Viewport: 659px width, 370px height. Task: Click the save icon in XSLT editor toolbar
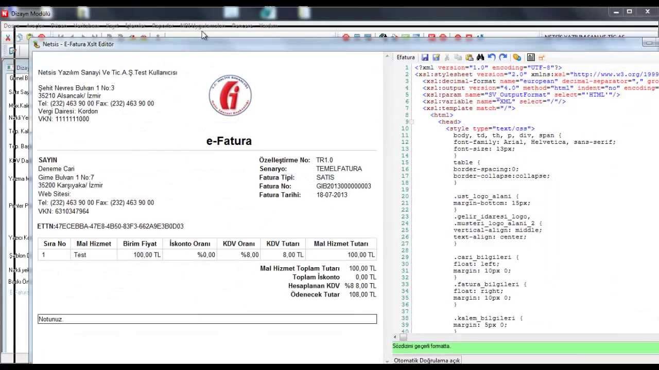tap(425, 58)
